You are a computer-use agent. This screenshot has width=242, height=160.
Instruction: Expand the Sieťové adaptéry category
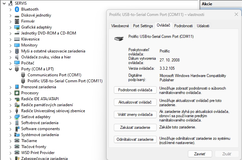[x=10, y=117]
